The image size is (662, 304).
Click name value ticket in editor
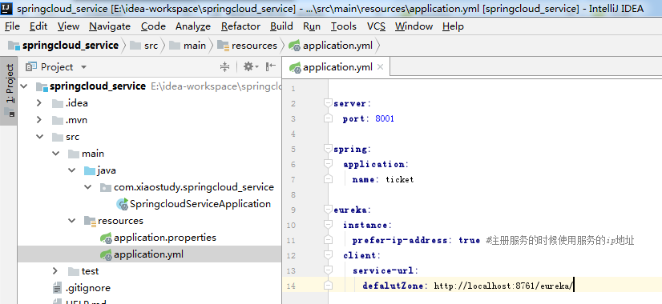[x=399, y=180]
